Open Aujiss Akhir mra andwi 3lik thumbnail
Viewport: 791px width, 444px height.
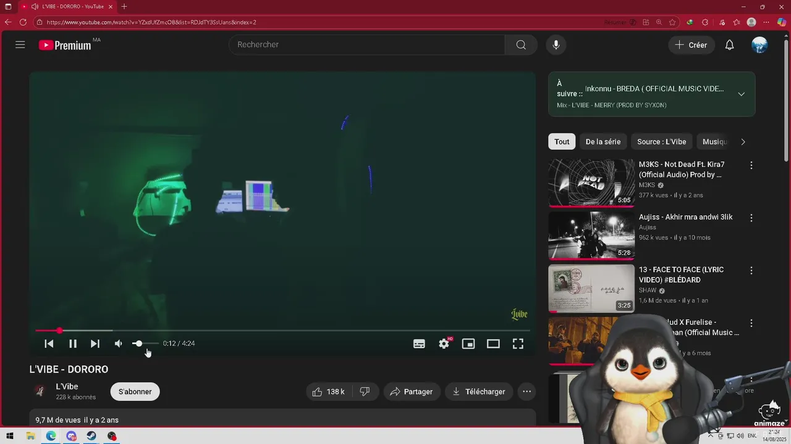[591, 236]
